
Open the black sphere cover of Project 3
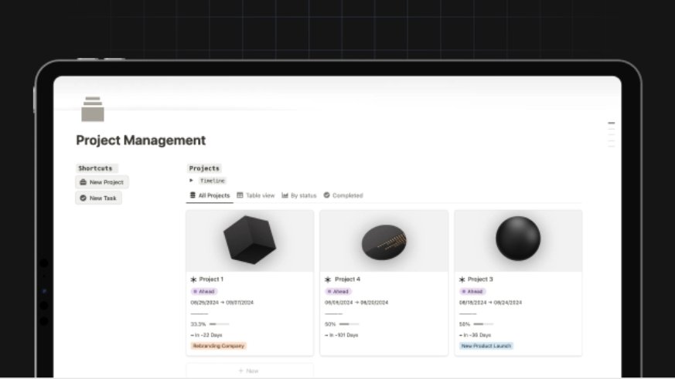(517, 240)
